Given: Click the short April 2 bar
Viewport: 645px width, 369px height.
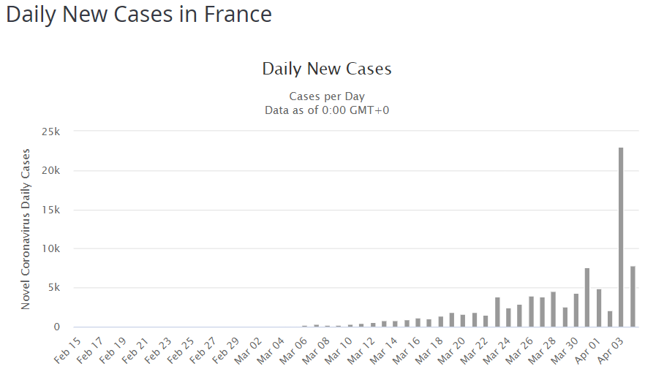Looking at the screenshot, I should (x=610, y=319).
